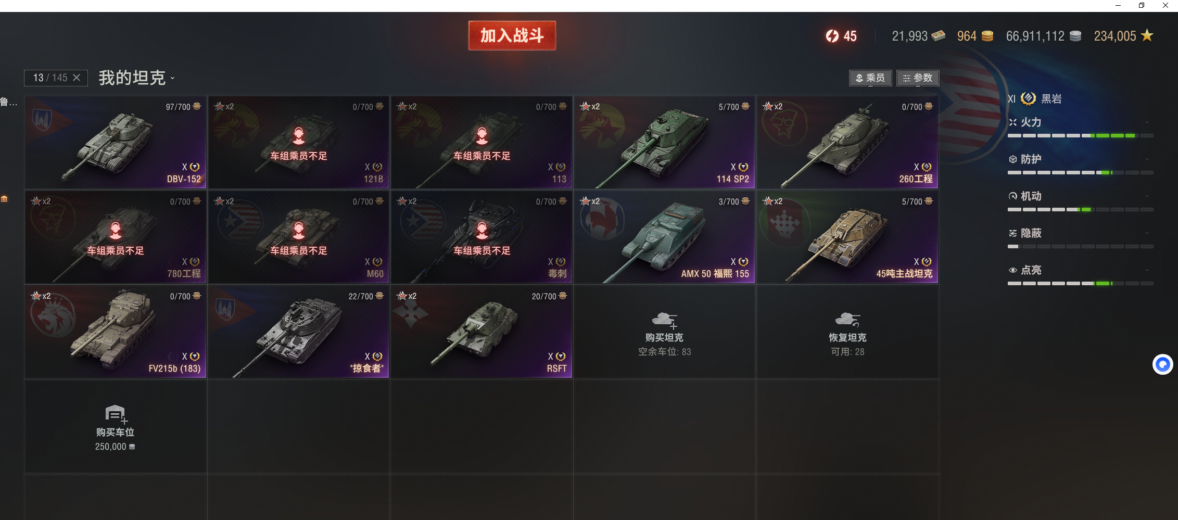Click the mobility 机动 stat bar
The height and width of the screenshot is (520, 1178).
1080,209
